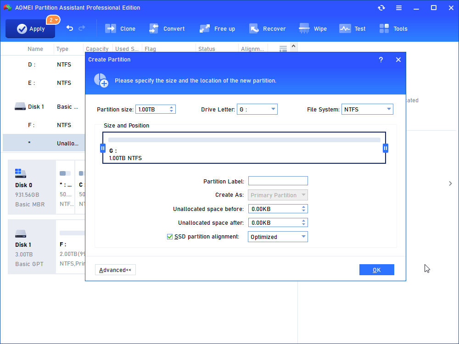Open help for Create Partition dialog
Viewport: 459px width, 344px height.
coord(381,60)
